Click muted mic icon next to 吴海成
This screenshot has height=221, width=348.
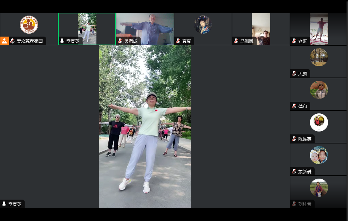coord(120,41)
